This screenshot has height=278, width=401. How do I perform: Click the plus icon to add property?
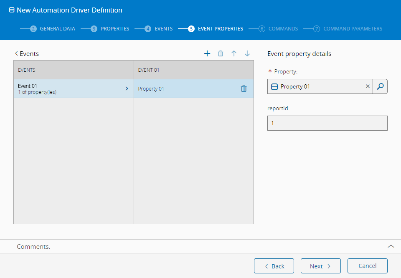click(207, 53)
